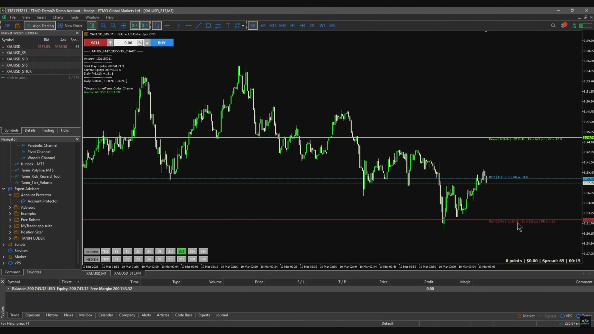The image size is (594, 334).
Task: Click the search magnifier in toolbar
Action: coord(553,26)
